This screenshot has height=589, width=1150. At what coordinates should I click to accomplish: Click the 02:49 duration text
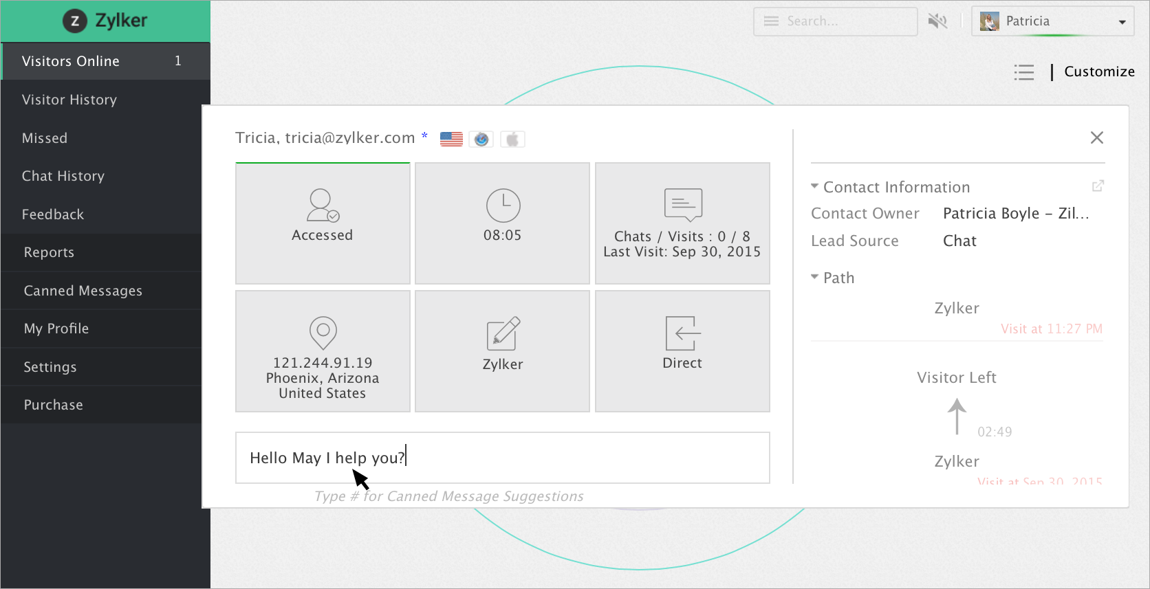pos(995,432)
